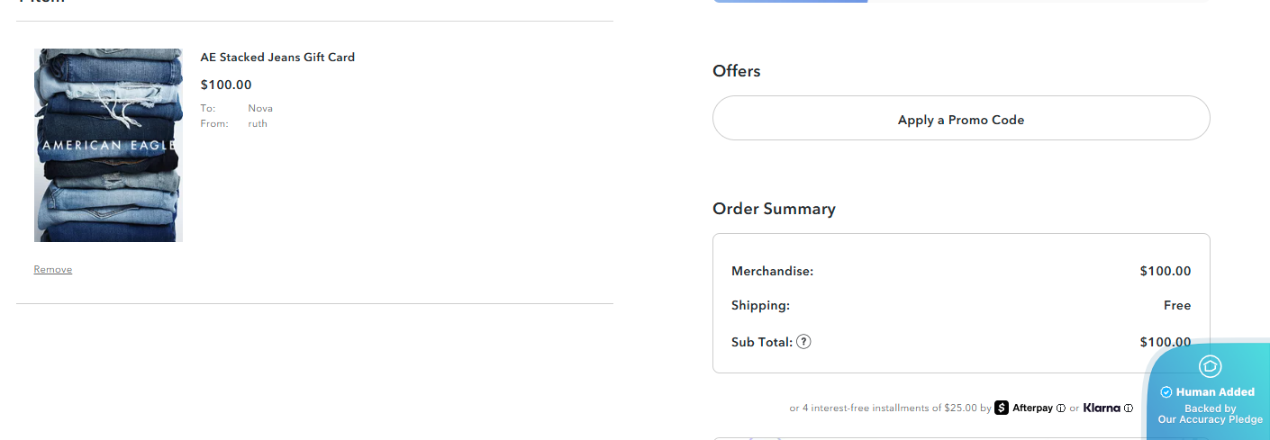
Task: Open the Afterpay info icon
Action: coord(1061,409)
